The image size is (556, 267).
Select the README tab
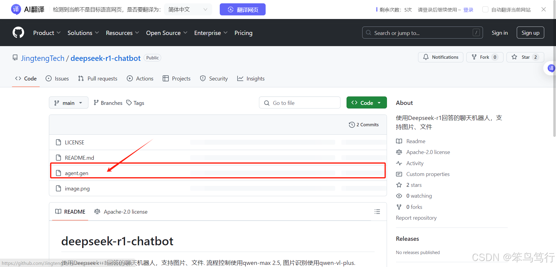[x=70, y=212]
